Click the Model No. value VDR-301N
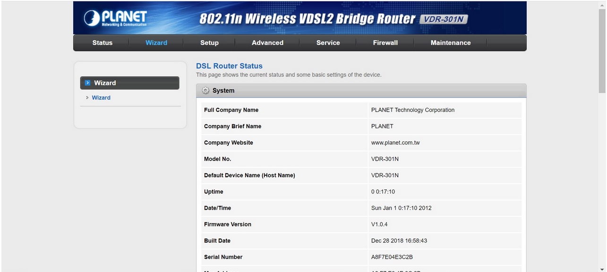Viewport: 607px width, 272px height. (x=385, y=159)
